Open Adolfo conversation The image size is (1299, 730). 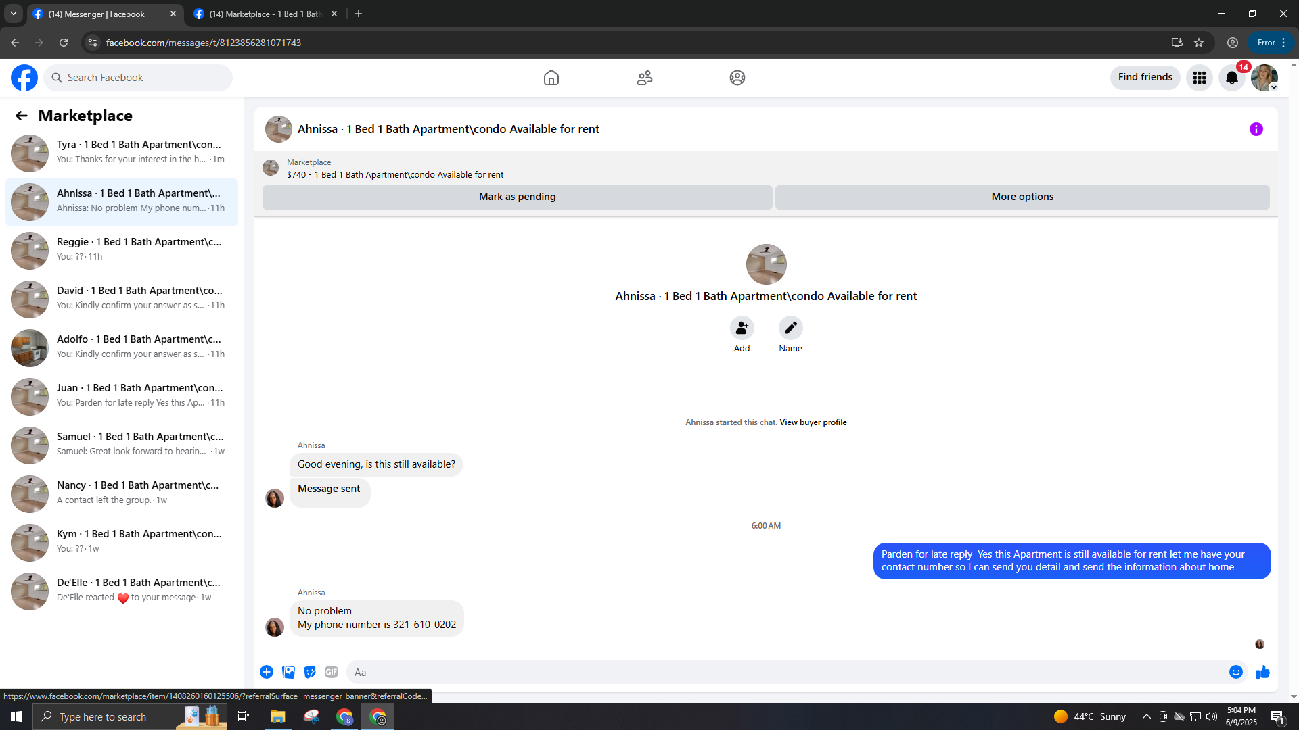tap(122, 347)
